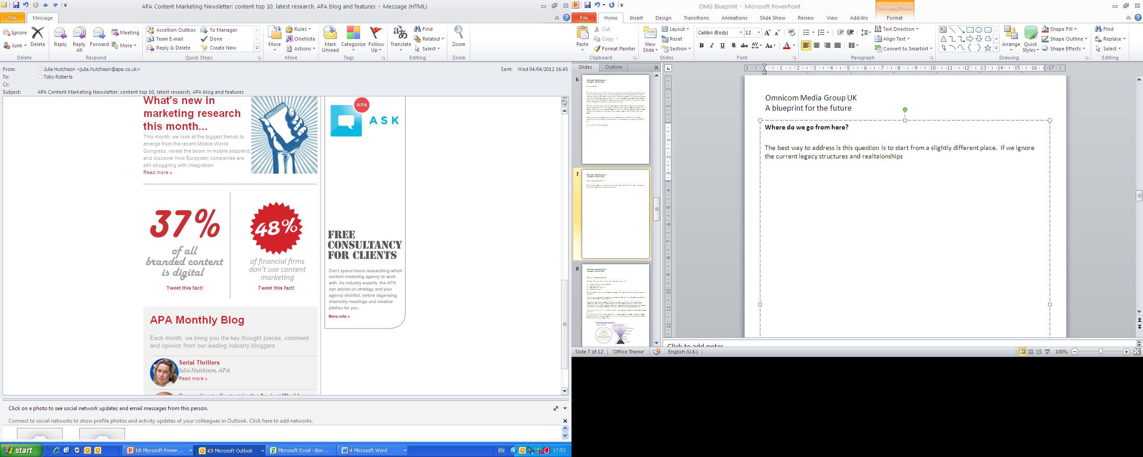Toggle the Normal view button in status bar
The width and height of the screenshot is (1143, 457).
coord(1022,352)
